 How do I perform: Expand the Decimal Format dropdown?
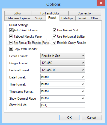(x=63, y=70)
